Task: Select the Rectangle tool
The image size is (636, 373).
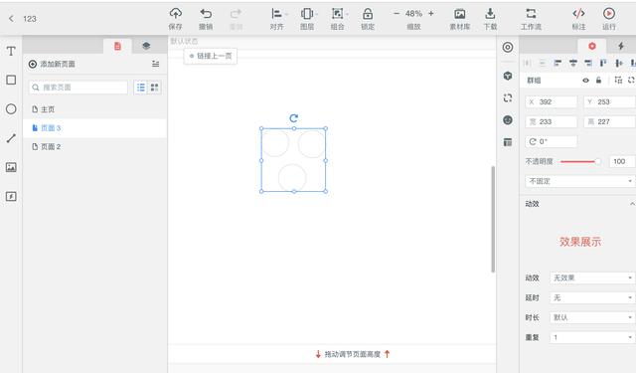Action: click(x=11, y=80)
